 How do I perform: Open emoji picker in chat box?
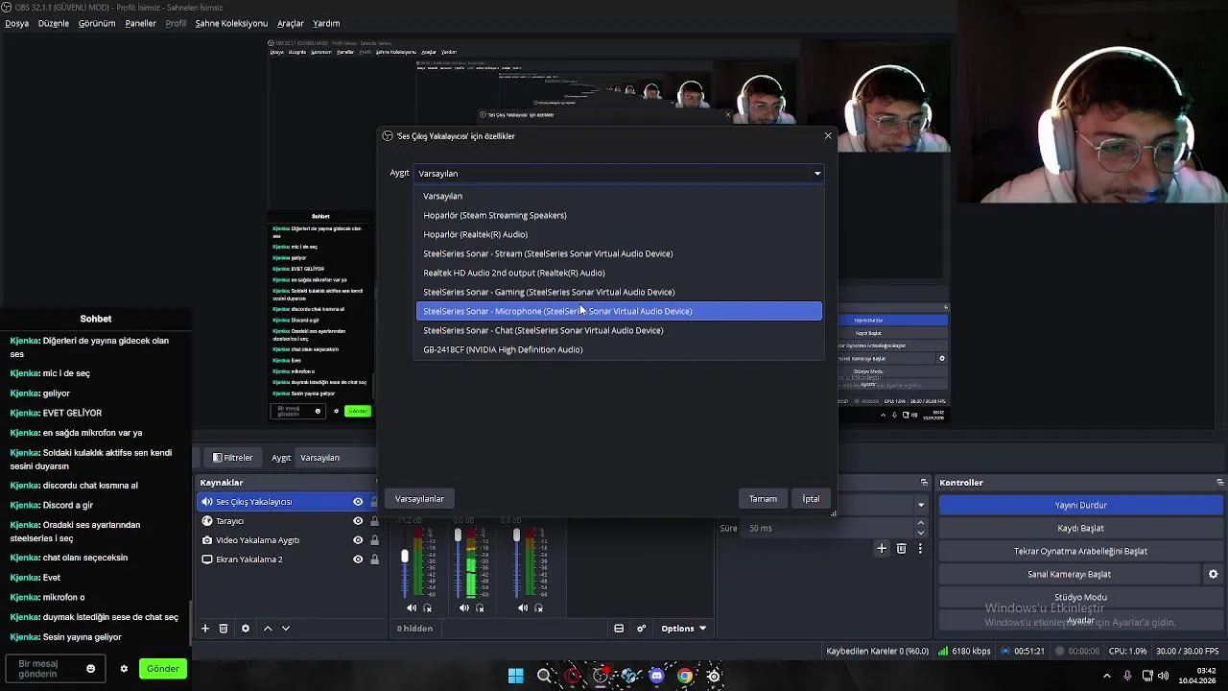pyautogui.click(x=91, y=669)
